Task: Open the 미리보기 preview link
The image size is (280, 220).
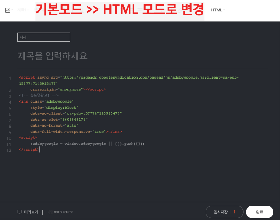Action: point(31,212)
